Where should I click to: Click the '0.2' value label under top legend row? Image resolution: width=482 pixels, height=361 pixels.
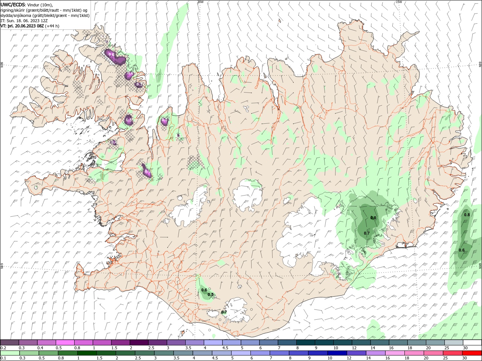pos(3,348)
